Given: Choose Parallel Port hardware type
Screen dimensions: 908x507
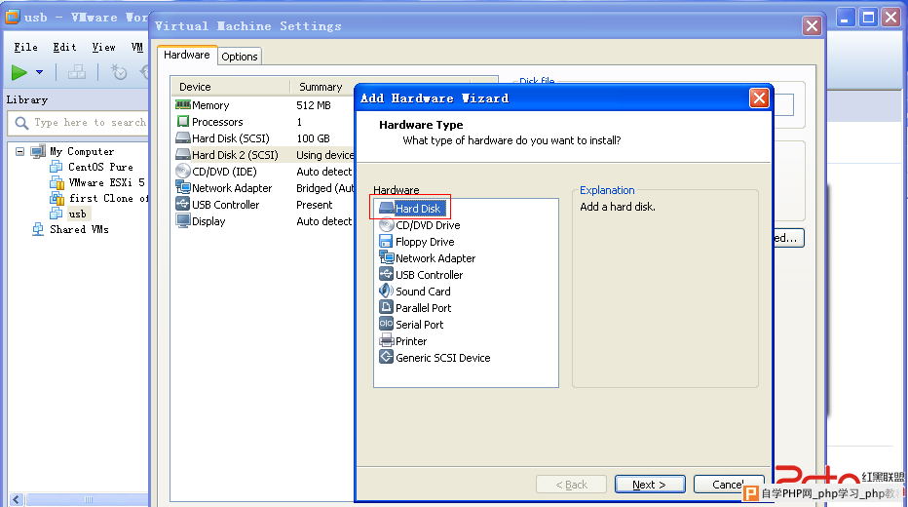Looking at the screenshot, I should tap(415, 308).
